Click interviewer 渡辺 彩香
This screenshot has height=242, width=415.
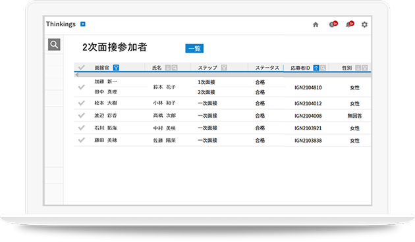[x=105, y=116]
